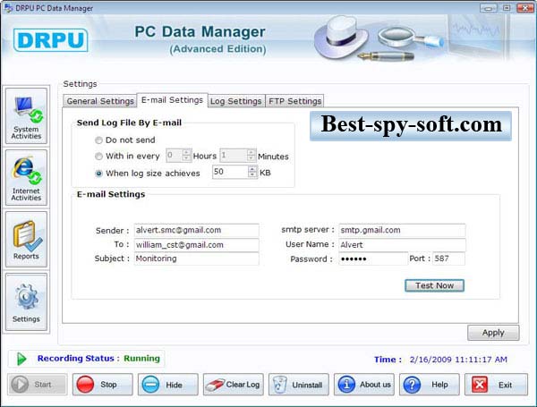Click the smtp server field

(x=402, y=230)
